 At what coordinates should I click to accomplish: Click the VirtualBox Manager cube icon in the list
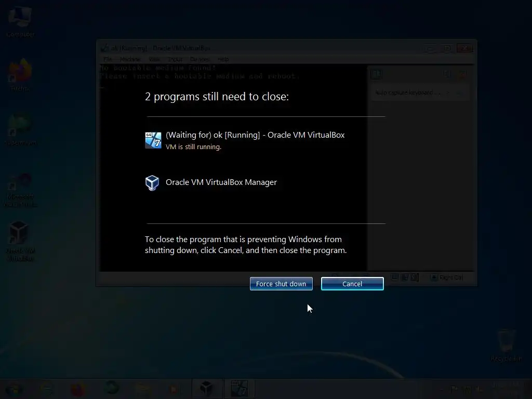[152, 183]
